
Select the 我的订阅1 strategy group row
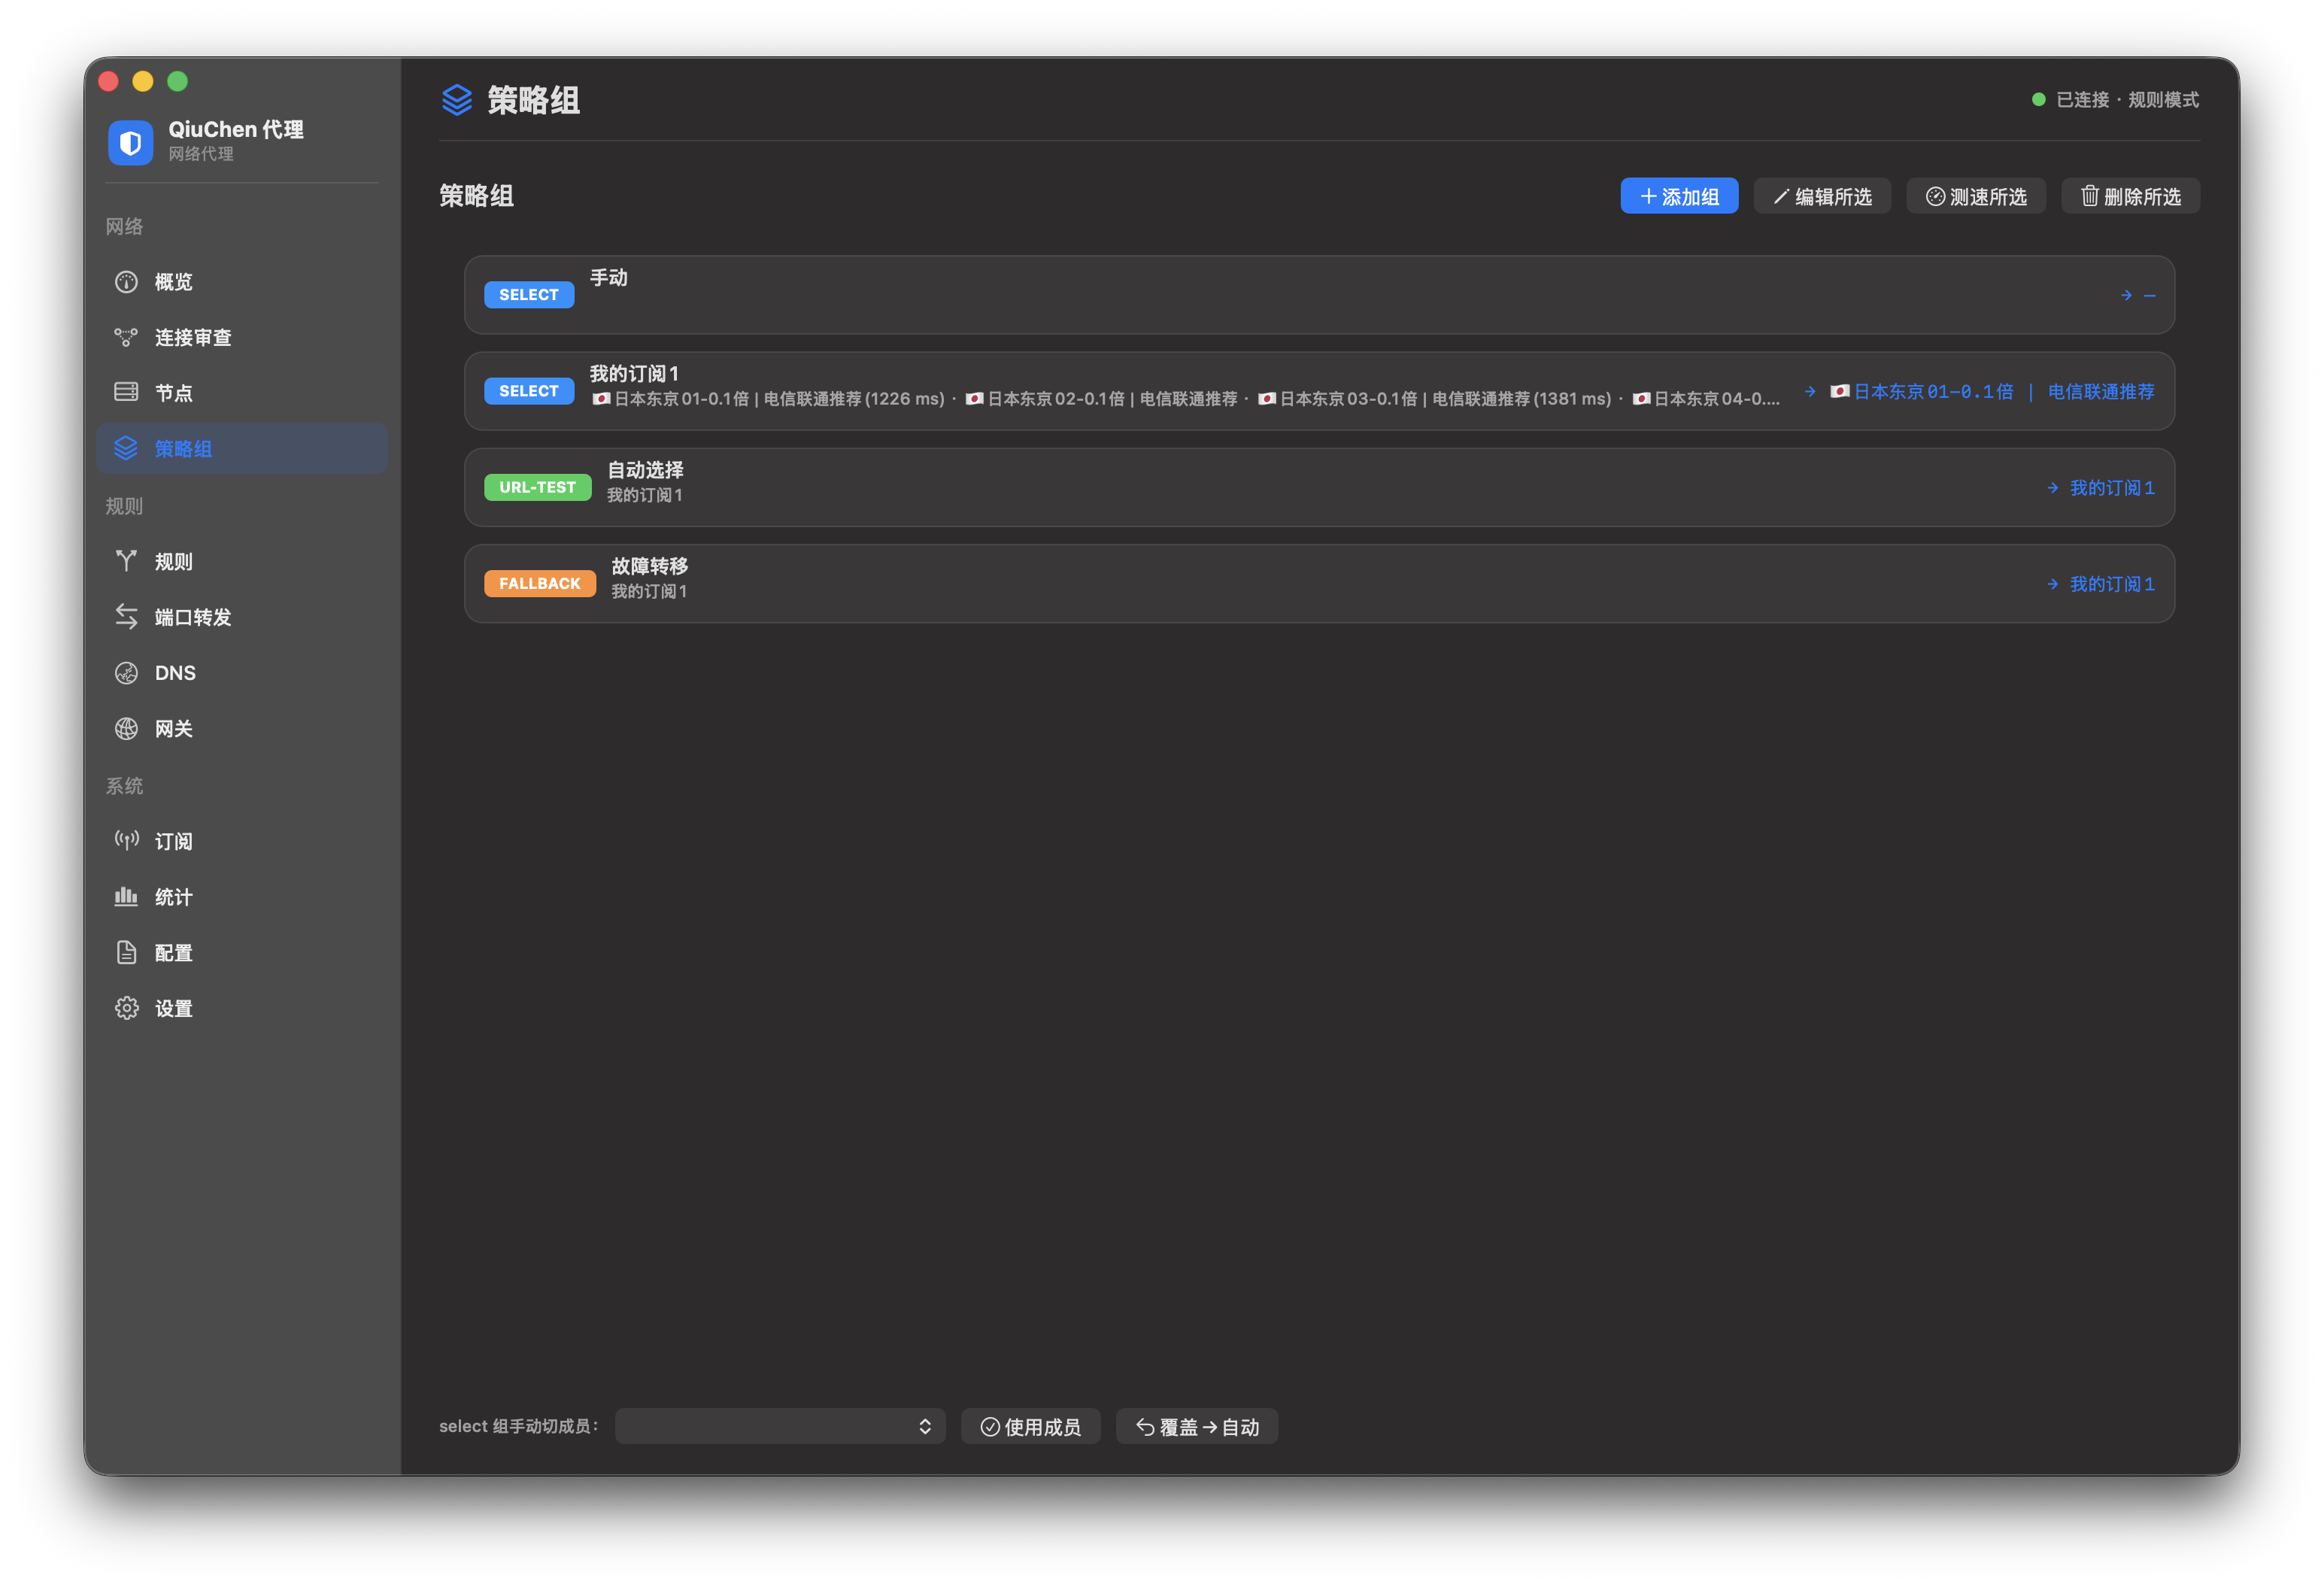click(x=1319, y=392)
